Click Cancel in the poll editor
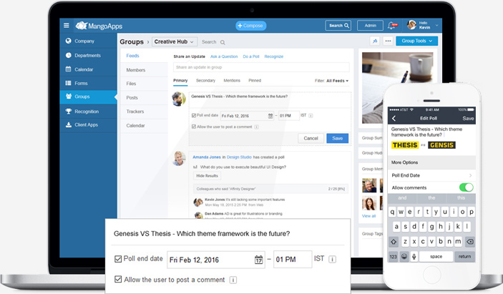 [311, 138]
